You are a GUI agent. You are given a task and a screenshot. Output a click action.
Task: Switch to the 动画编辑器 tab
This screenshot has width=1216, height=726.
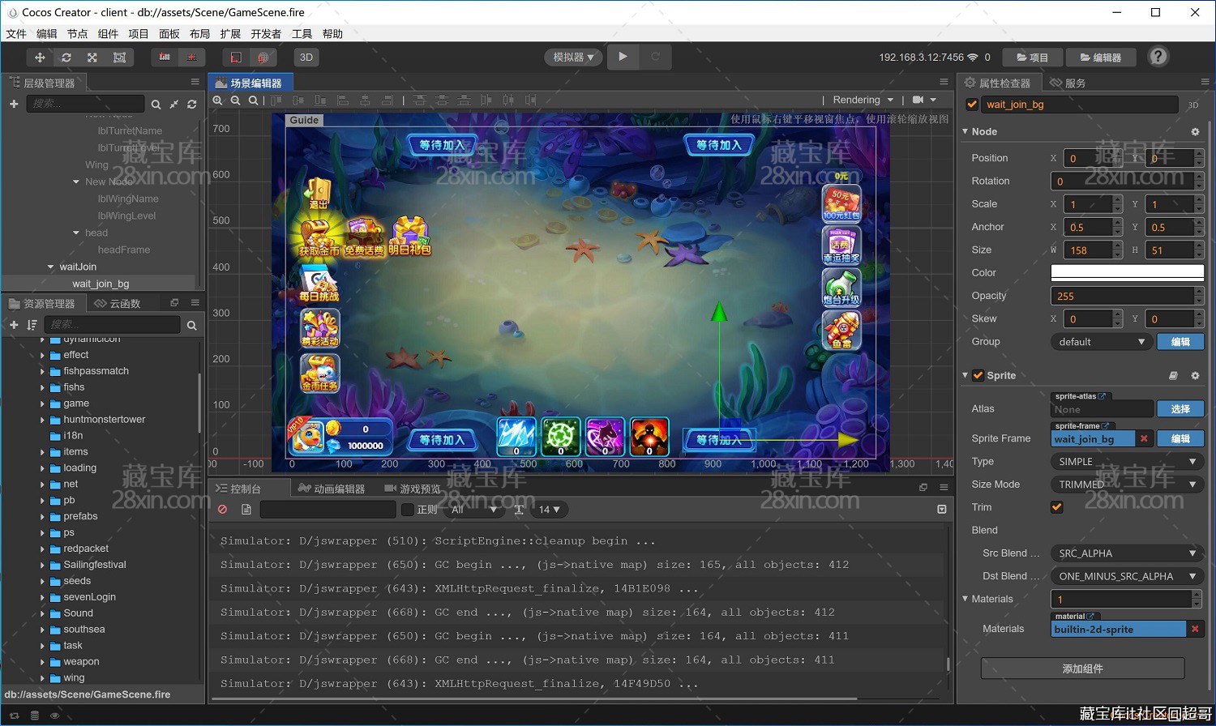332,489
